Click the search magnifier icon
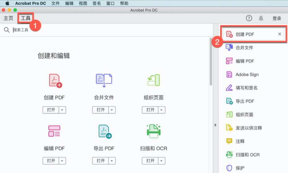 click(6, 30)
